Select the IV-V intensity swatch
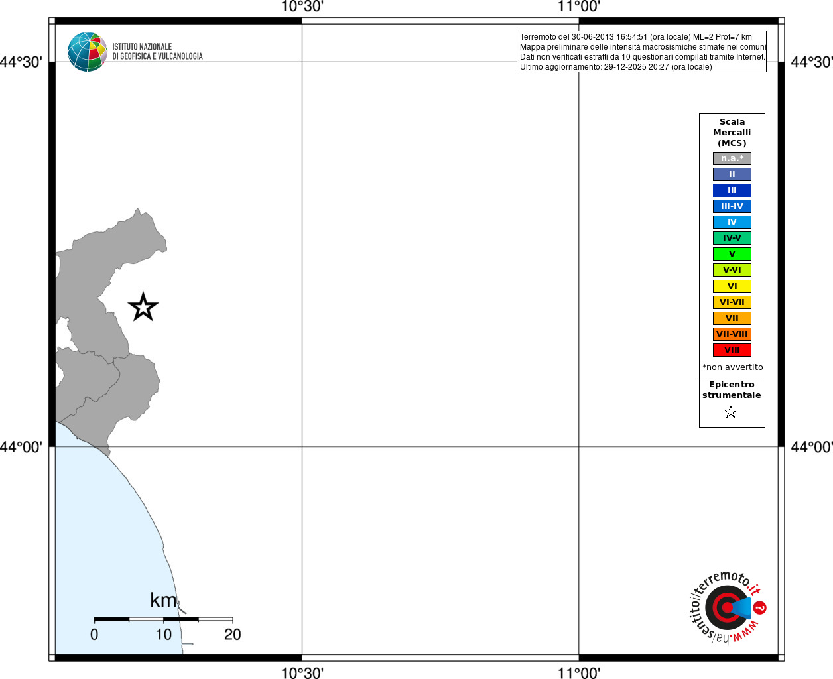Viewport: 833px width, 679px height. (732, 238)
